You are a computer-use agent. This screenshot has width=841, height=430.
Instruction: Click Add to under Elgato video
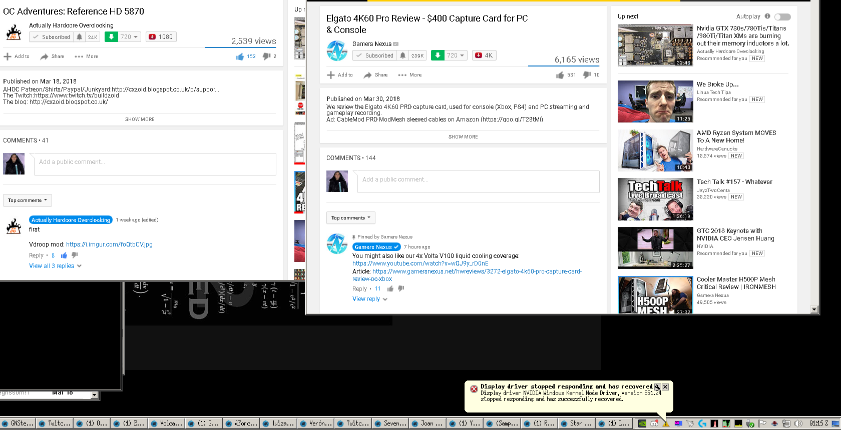click(340, 75)
